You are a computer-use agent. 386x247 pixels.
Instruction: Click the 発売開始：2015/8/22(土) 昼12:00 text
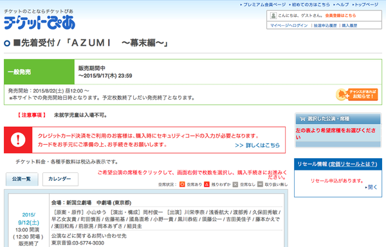pyautogui.click(x=48, y=91)
